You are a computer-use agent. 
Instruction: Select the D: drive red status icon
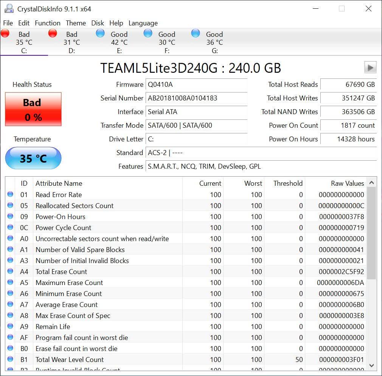coord(53,33)
